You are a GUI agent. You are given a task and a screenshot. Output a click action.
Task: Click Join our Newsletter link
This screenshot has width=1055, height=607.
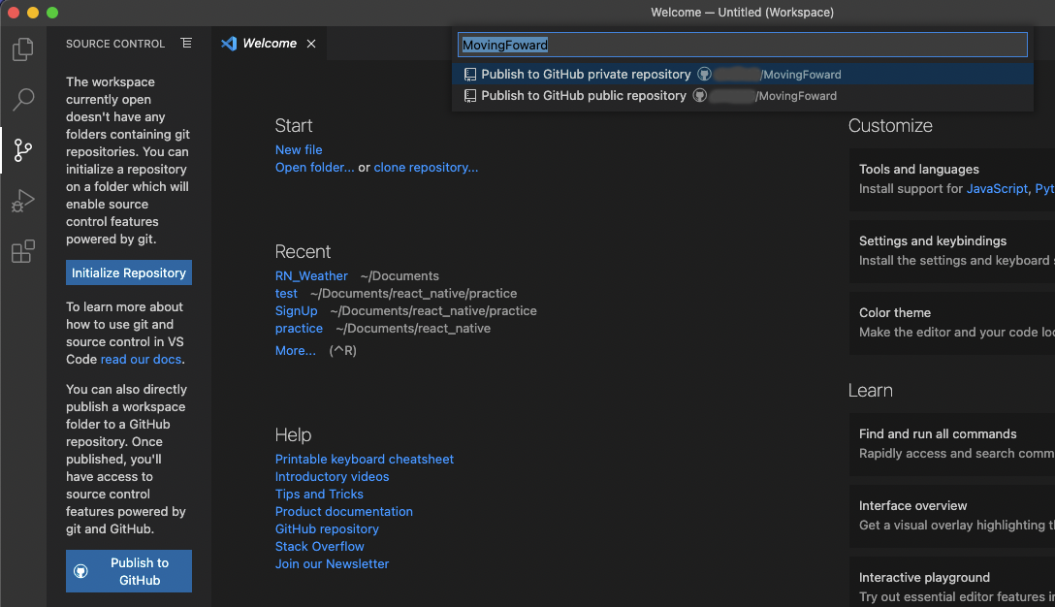(332, 564)
